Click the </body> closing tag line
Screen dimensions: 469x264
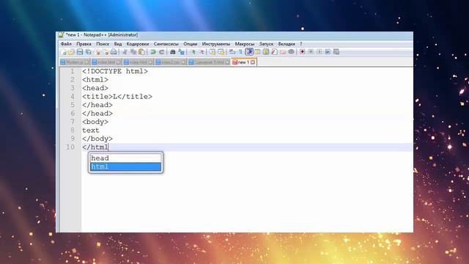[x=97, y=139]
